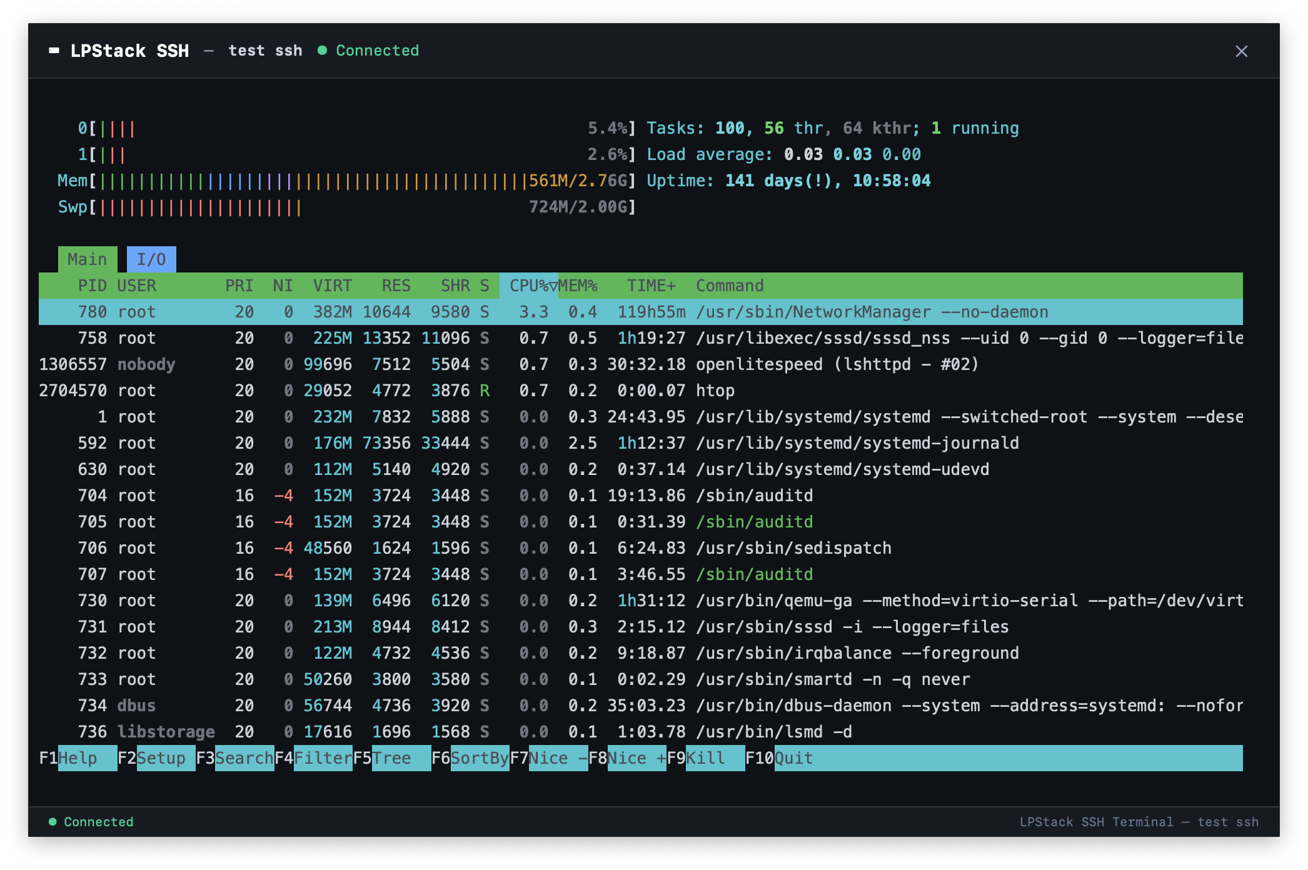The width and height of the screenshot is (1308, 870).
Task: Activate F3 Search function
Action: pyautogui.click(x=244, y=758)
